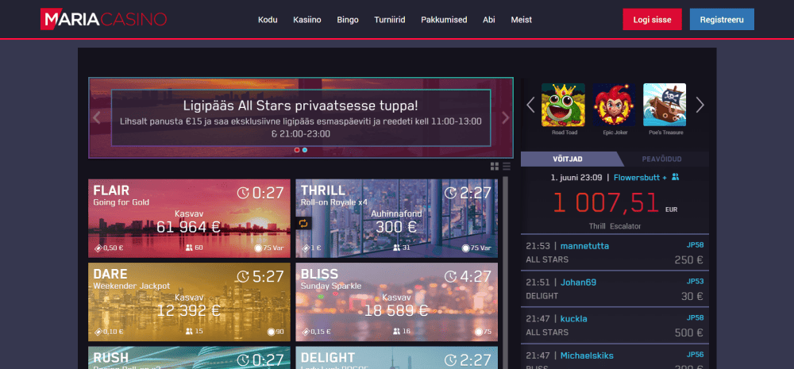Click the BLISS room timer clock icon
794x369 pixels.
click(x=451, y=276)
